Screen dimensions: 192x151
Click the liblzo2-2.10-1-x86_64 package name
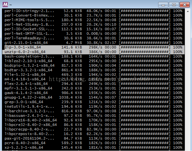pos(28,61)
